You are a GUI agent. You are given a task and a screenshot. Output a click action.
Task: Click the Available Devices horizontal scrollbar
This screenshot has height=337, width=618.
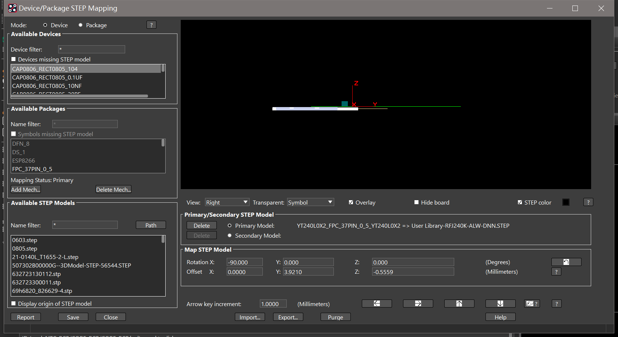[80, 96]
